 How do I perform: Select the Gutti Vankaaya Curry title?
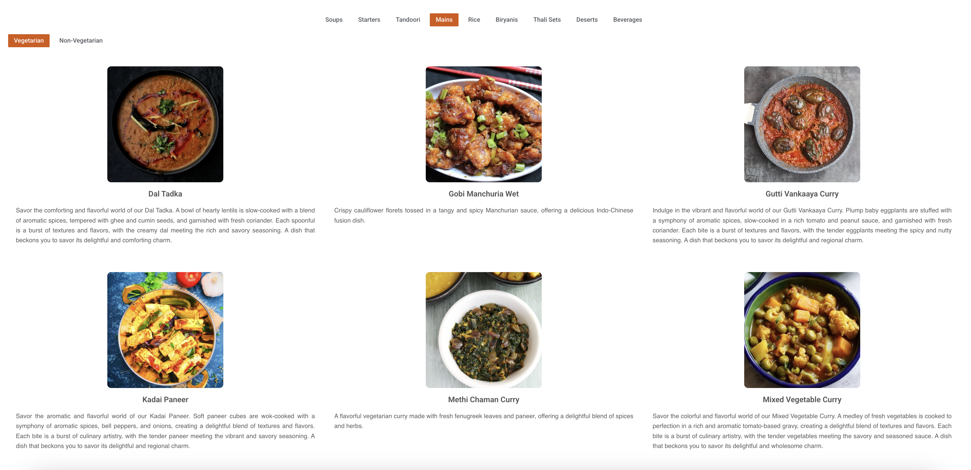[802, 194]
